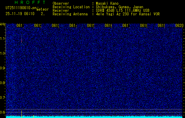Click the Receiving Location label
The width and height of the screenshot is (185, 118).
click(x=71, y=7)
